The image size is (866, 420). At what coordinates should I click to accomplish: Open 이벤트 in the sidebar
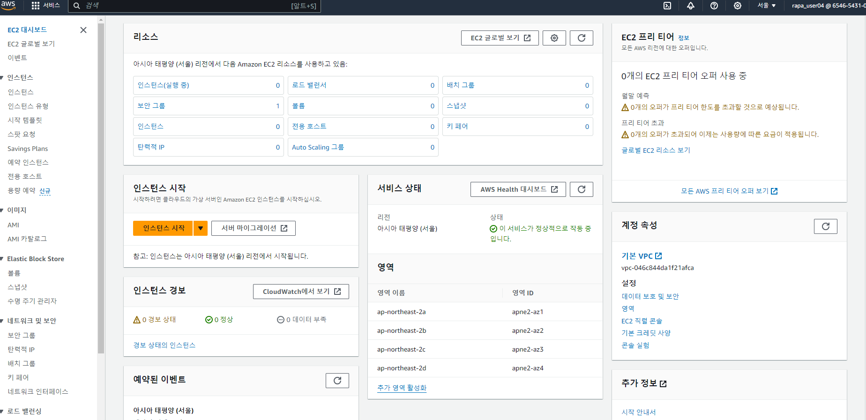pyautogui.click(x=17, y=58)
